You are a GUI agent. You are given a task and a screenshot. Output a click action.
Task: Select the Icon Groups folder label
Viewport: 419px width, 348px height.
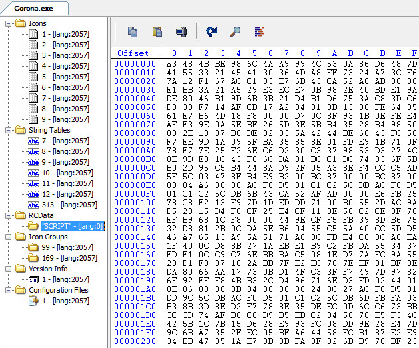(x=48, y=237)
